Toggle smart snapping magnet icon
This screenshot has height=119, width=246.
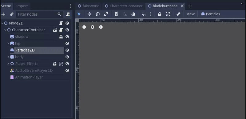tap(144, 14)
